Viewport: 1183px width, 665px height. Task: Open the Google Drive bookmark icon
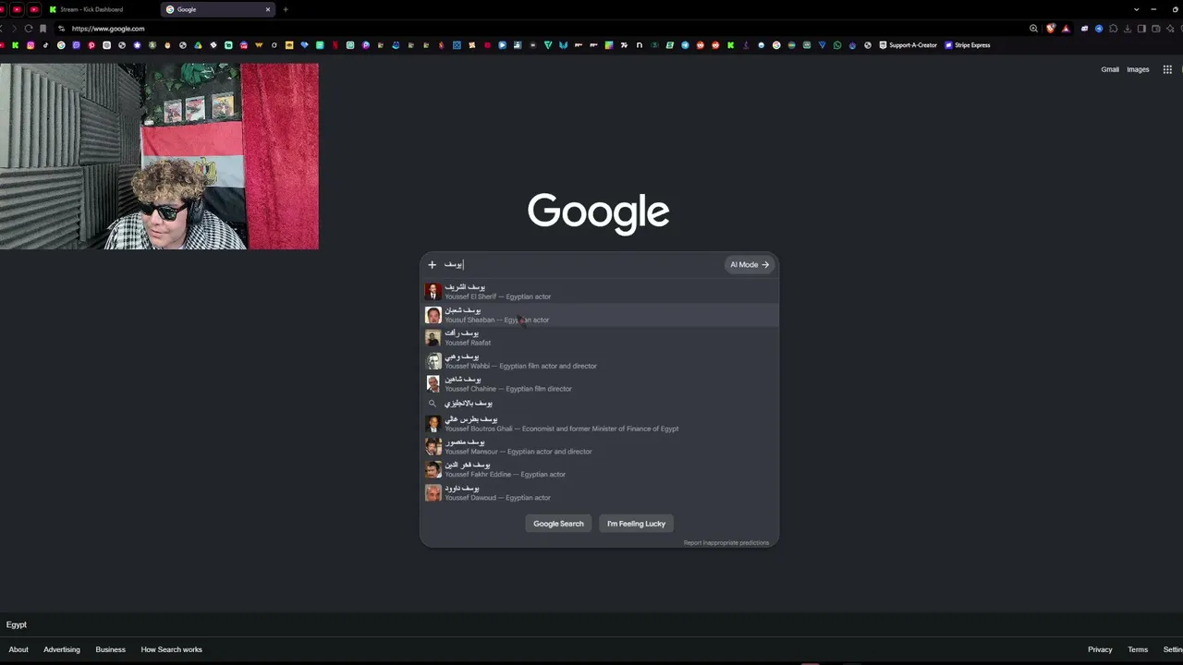point(198,45)
